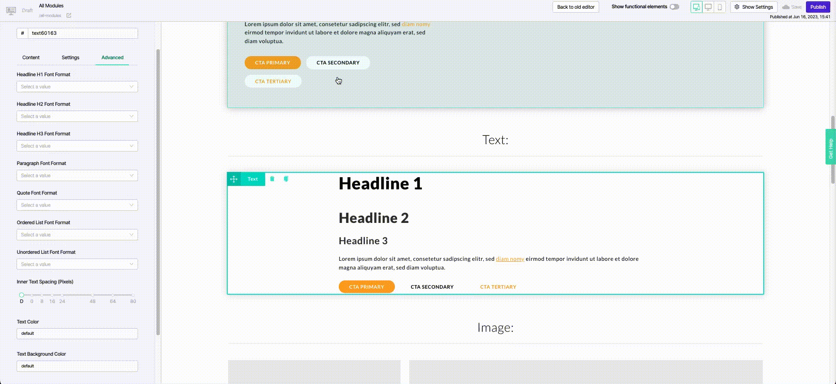
Task: Delete the Text module with the trash icon
Action: pos(272,179)
